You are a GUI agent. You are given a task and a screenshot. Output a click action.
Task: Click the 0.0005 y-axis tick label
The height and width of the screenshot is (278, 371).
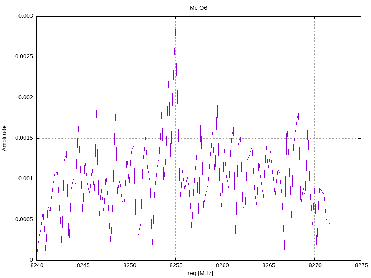tap(24, 220)
